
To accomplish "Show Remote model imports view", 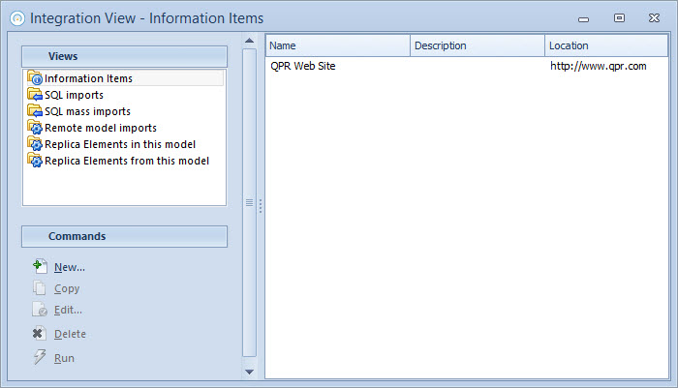I will click(x=101, y=128).
